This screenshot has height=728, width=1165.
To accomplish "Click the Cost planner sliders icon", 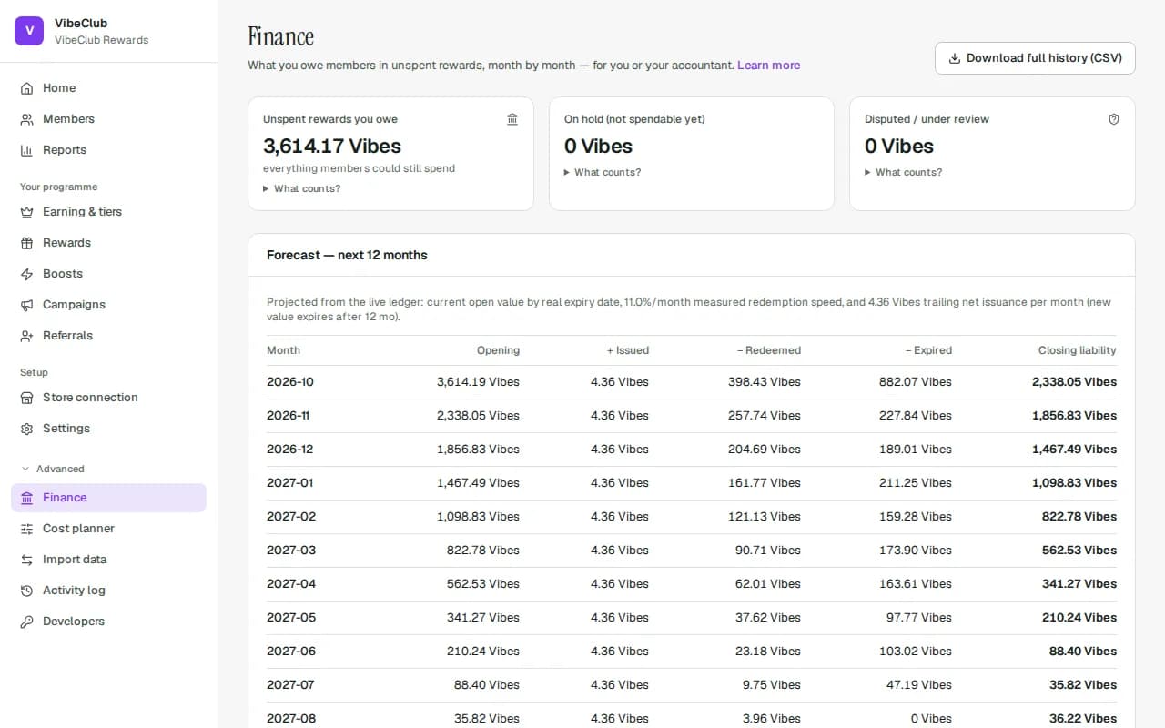I will (x=26, y=529).
